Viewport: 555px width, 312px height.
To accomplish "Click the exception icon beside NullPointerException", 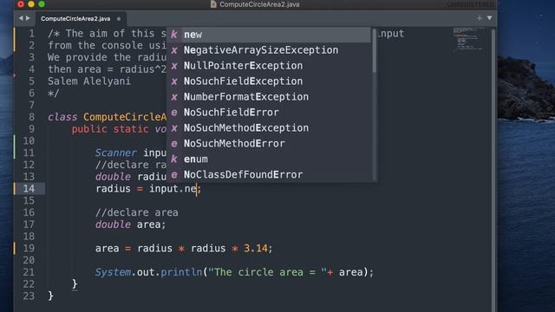I will (x=174, y=66).
